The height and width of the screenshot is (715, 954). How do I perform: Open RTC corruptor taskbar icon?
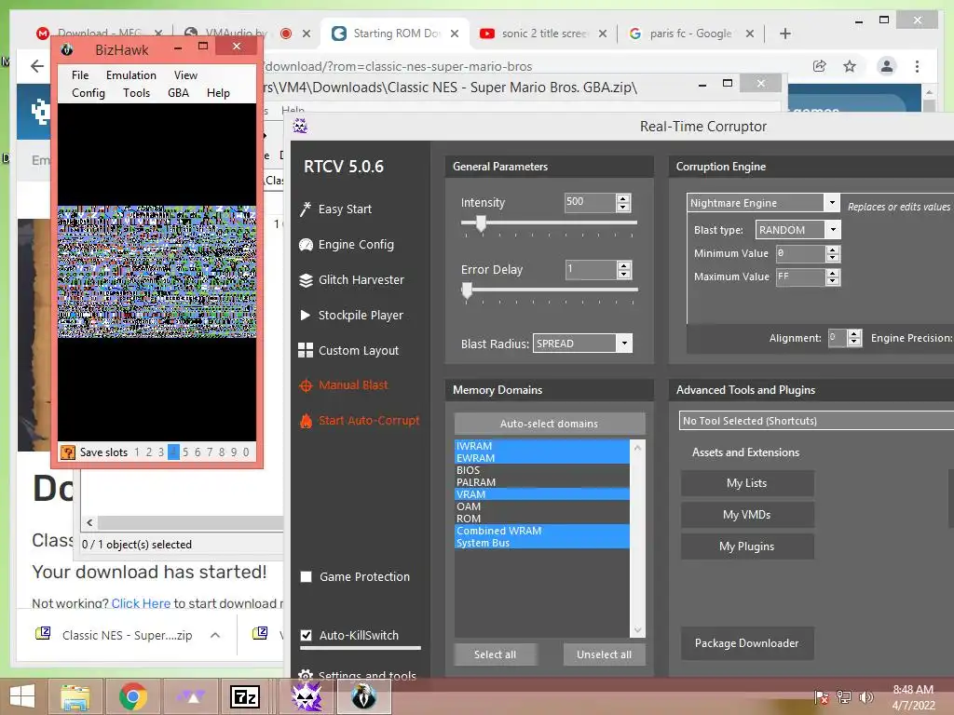point(307,696)
